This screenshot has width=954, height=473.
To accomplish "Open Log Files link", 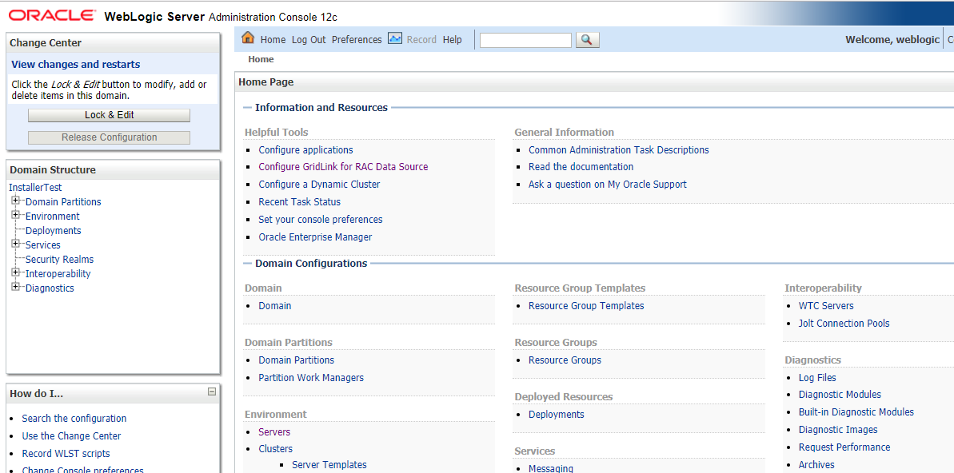I will click(x=817, y=378).
